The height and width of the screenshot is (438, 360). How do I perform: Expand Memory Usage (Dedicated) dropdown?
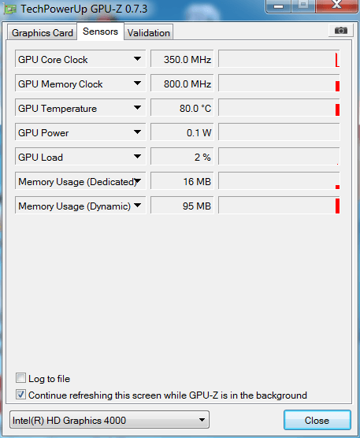138,181
